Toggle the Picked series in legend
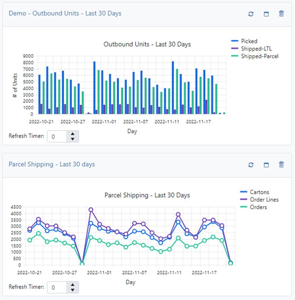 249,41
